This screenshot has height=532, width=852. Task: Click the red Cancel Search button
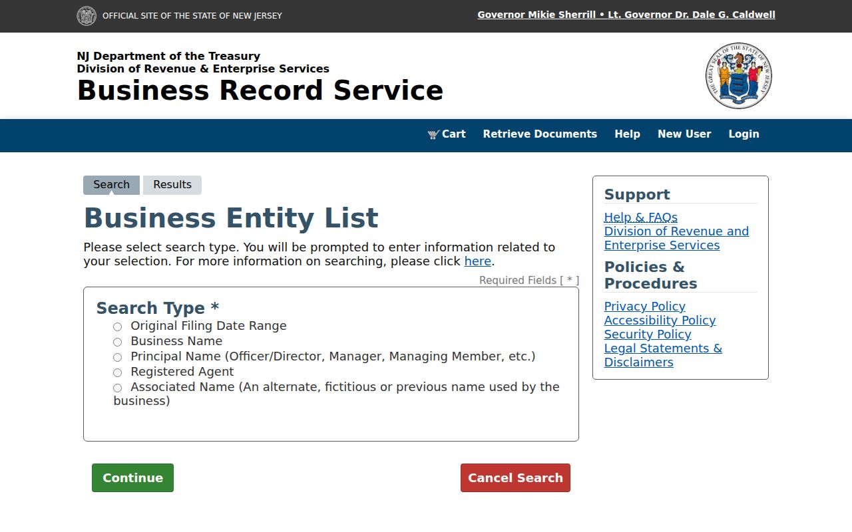(x=515, y=478)
